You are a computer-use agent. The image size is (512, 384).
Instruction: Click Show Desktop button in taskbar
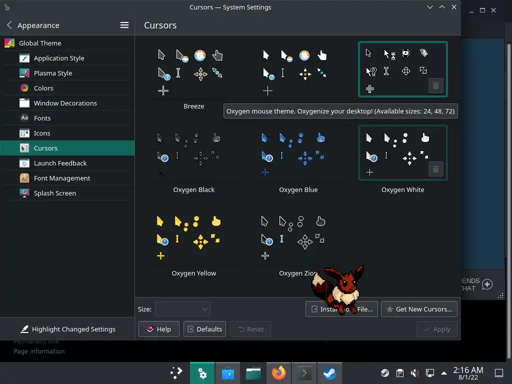(x=499, y=373)
